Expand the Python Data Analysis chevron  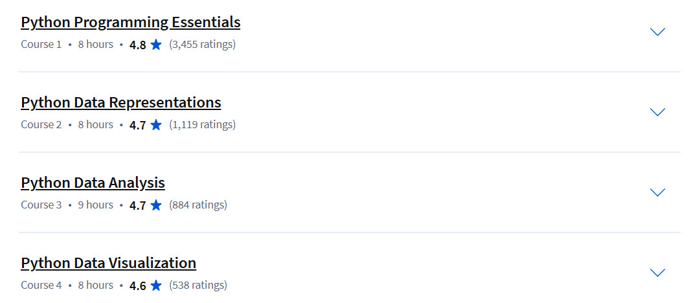pyautogui.click(x=657, y=192)
